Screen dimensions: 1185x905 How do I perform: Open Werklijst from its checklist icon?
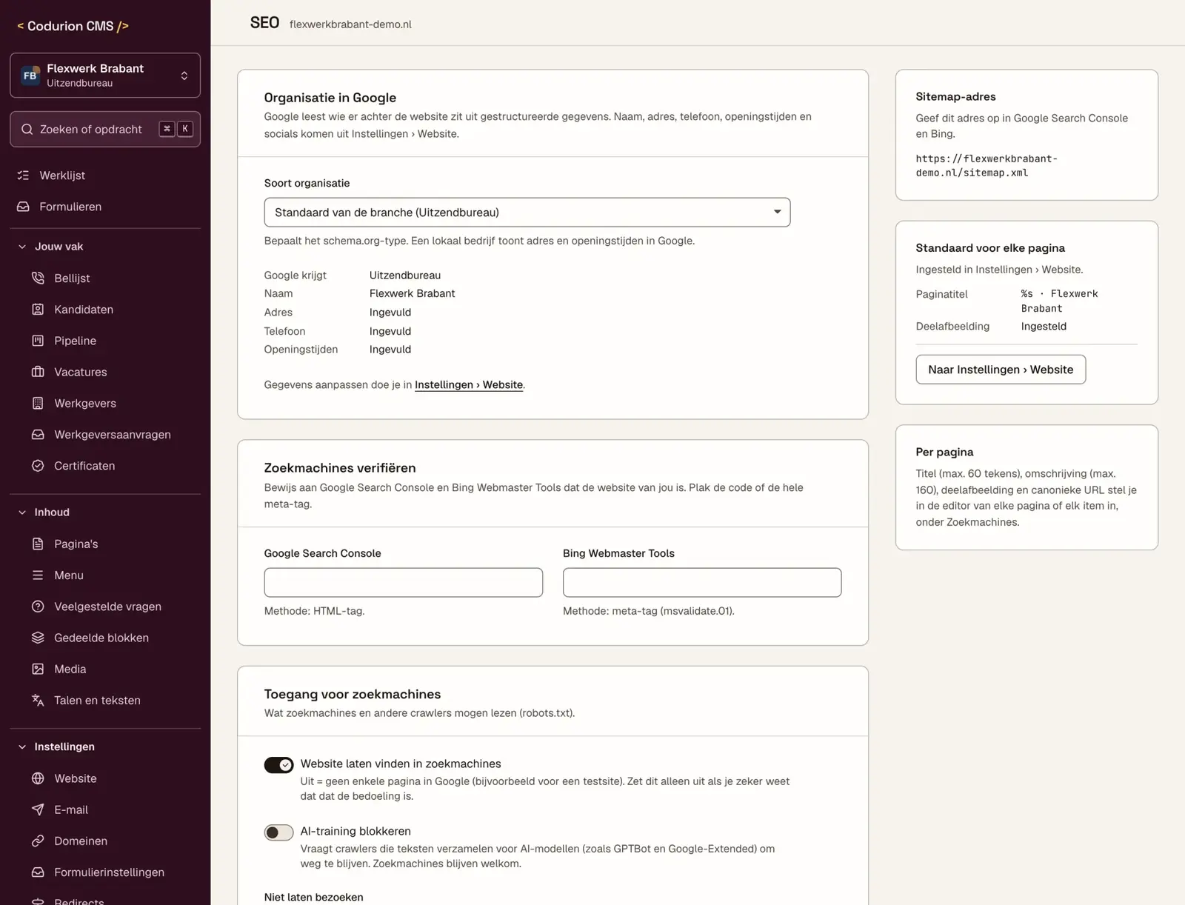(x=24, y=176)
